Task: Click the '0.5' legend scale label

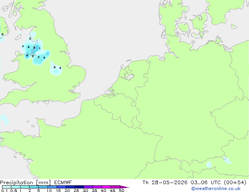Action: coord(14,190)
